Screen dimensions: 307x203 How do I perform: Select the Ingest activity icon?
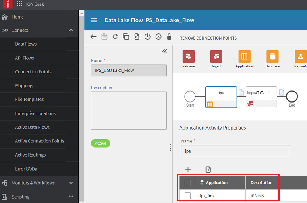[x=216, y=57]
